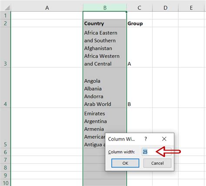This screenshot has height=186, width=206.
Task: Select column A header
Action: point(47,8)
